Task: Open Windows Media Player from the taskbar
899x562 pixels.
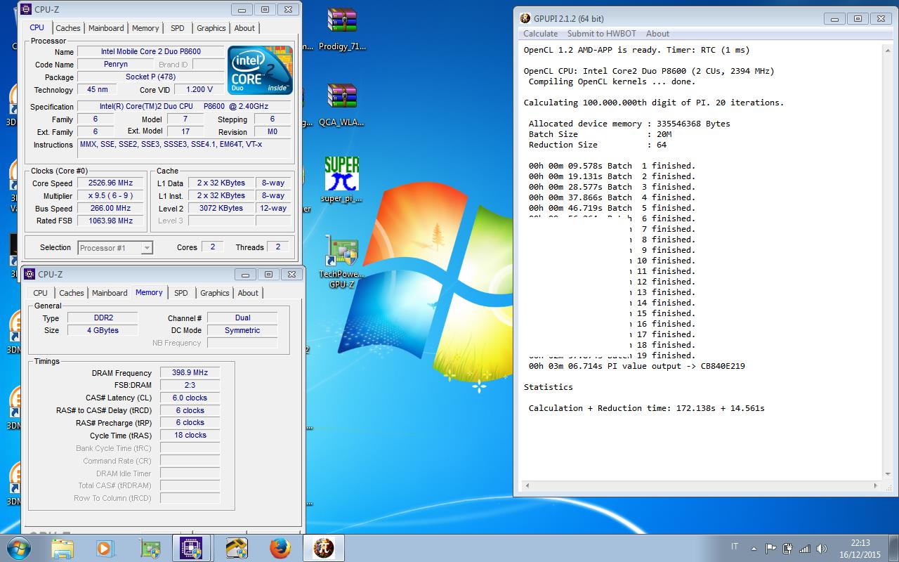Action: [x=105, y=548]
